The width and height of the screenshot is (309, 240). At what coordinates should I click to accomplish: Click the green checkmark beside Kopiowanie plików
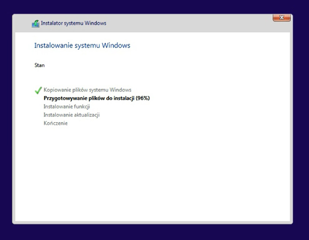pyautogui.click(x=38, y=90)
